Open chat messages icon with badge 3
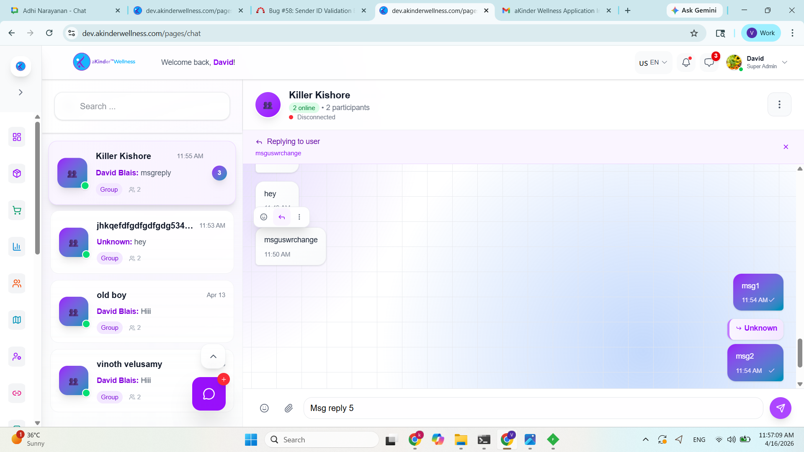This screenshot has height=452, width=804. pos(709,62)
